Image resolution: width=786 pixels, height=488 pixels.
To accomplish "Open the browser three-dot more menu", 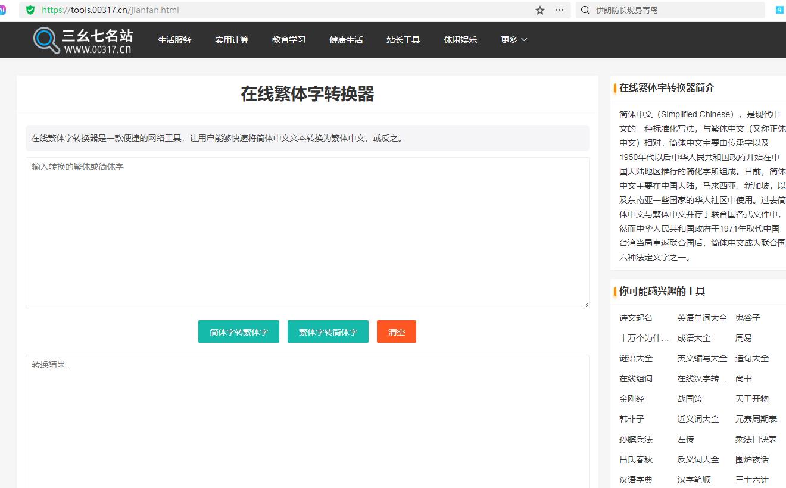I will 558,10.
